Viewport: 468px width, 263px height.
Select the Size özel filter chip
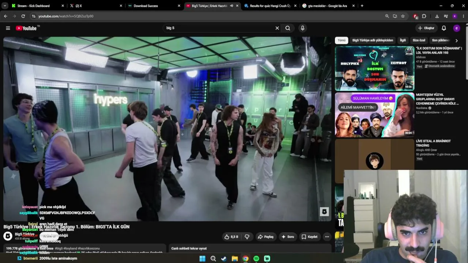click(419, 40)
